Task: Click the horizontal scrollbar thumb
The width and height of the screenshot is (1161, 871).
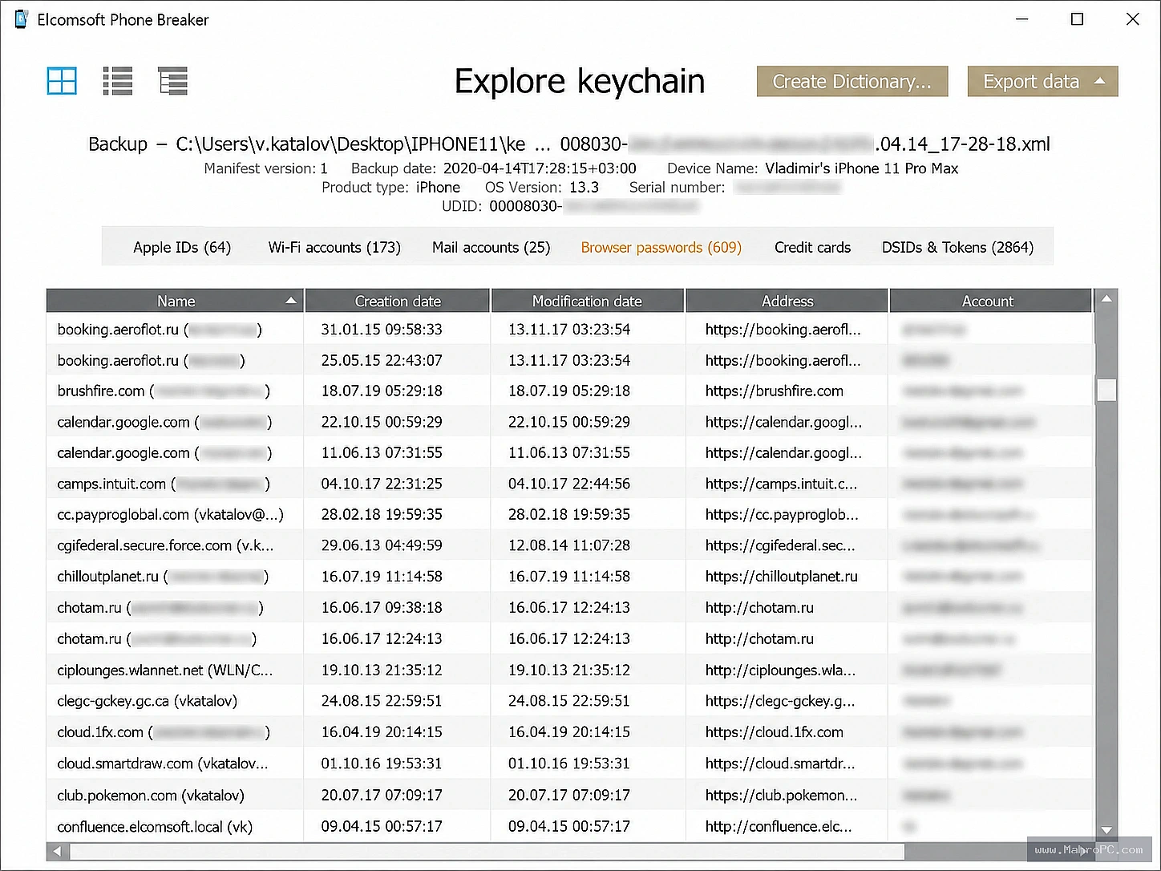Action: click(487, 851)
